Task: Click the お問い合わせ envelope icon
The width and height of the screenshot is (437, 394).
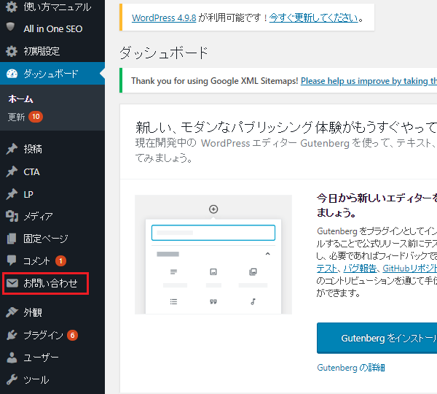Action: tap(12, 283)
